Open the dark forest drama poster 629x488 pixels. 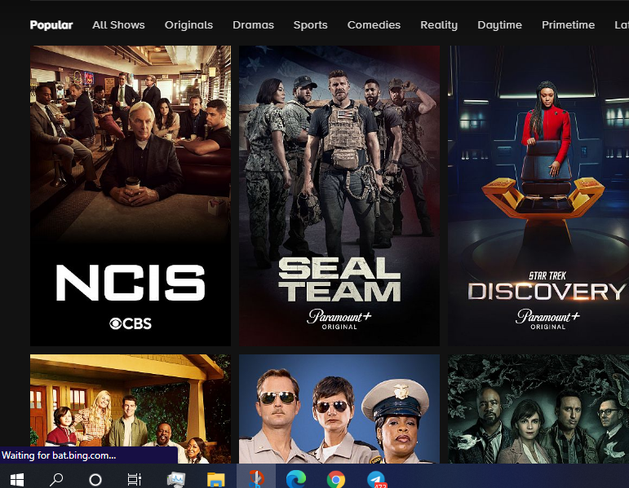point(538,409)
